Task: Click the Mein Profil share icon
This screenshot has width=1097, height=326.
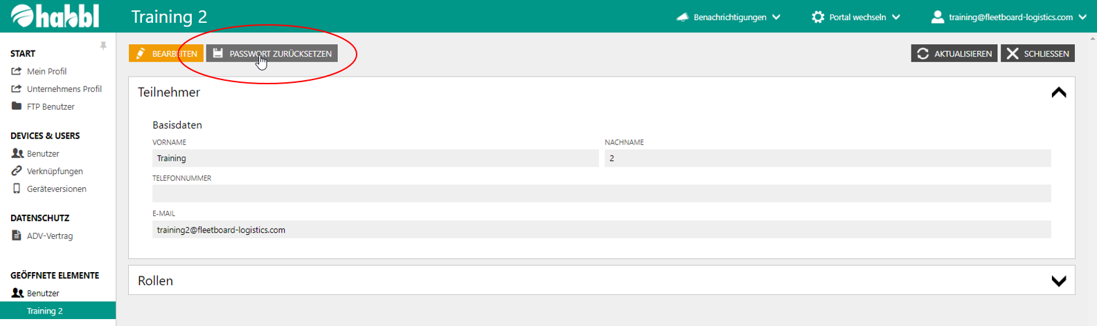Action: (17, 71)
